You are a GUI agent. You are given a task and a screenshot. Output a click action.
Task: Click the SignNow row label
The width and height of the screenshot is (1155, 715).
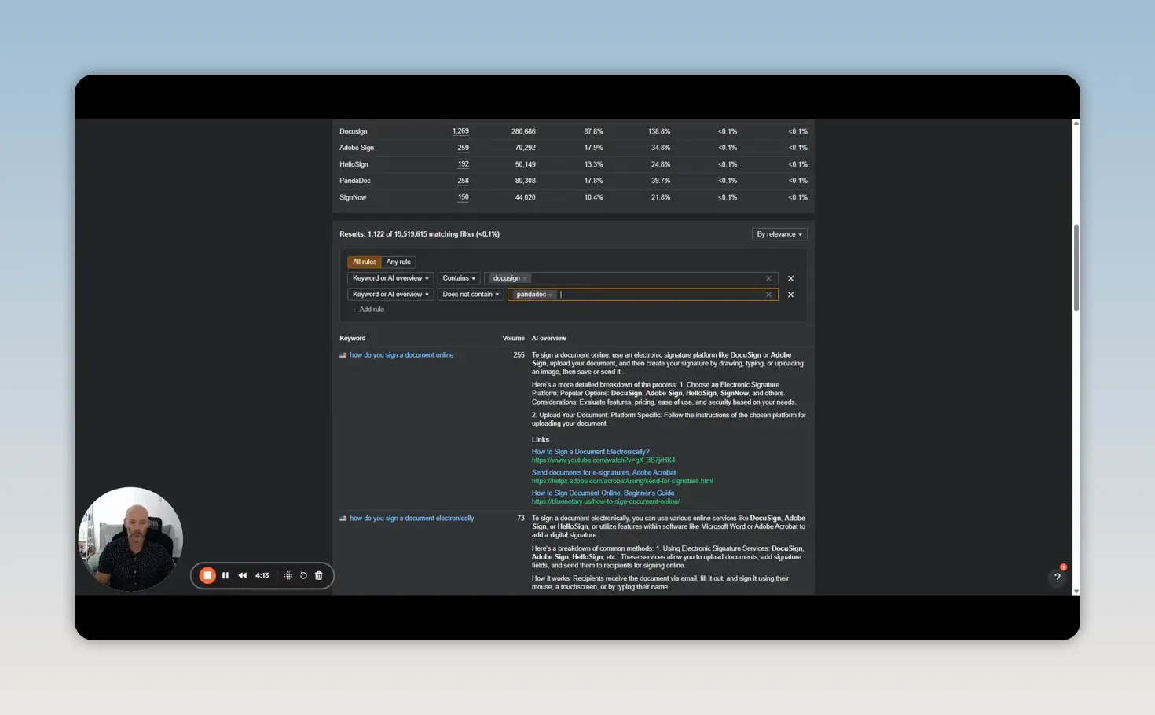[x=354, y=197]
